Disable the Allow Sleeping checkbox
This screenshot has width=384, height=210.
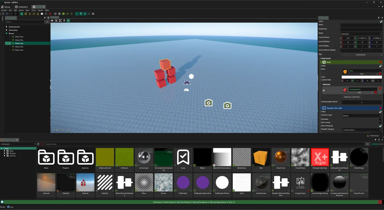(x=380, y=126)
